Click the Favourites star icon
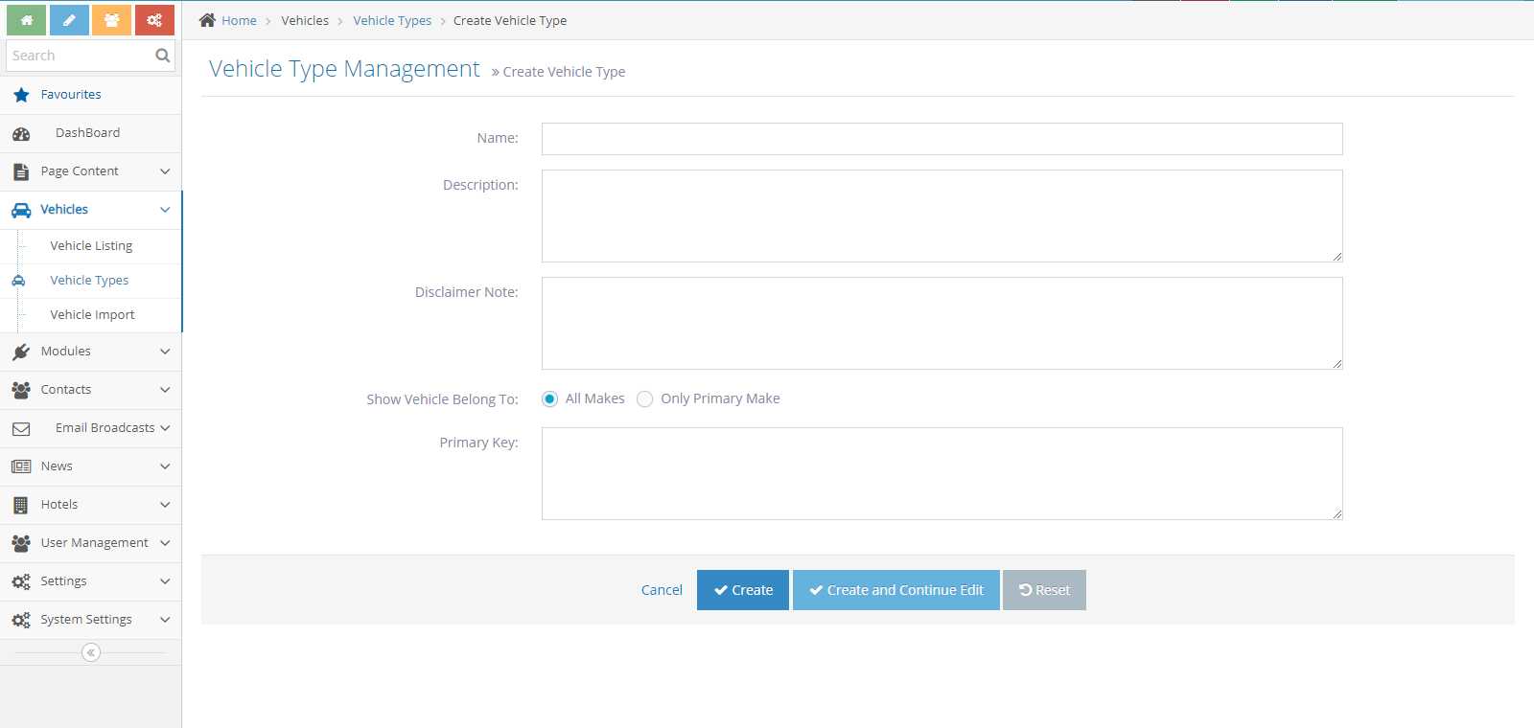This screenshot has height=728, width=1534. point(21,95)
